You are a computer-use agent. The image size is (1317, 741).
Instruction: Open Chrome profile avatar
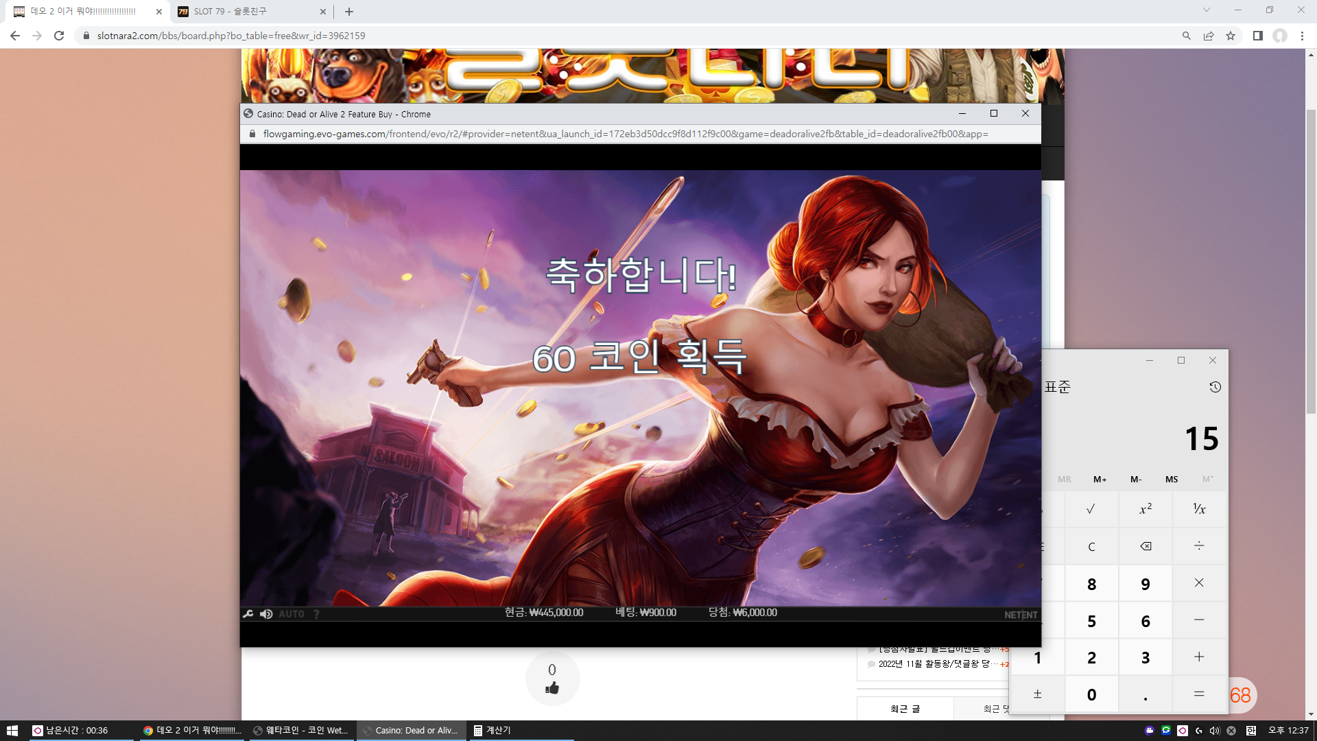coord(1280,36)
